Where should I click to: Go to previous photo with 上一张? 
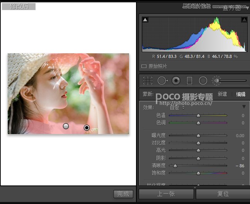166,194
